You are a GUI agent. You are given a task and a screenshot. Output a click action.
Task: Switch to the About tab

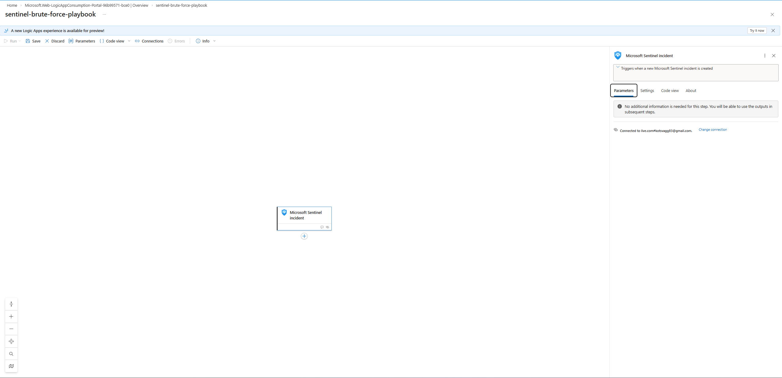pyautogui.click(x=691, y=91)
